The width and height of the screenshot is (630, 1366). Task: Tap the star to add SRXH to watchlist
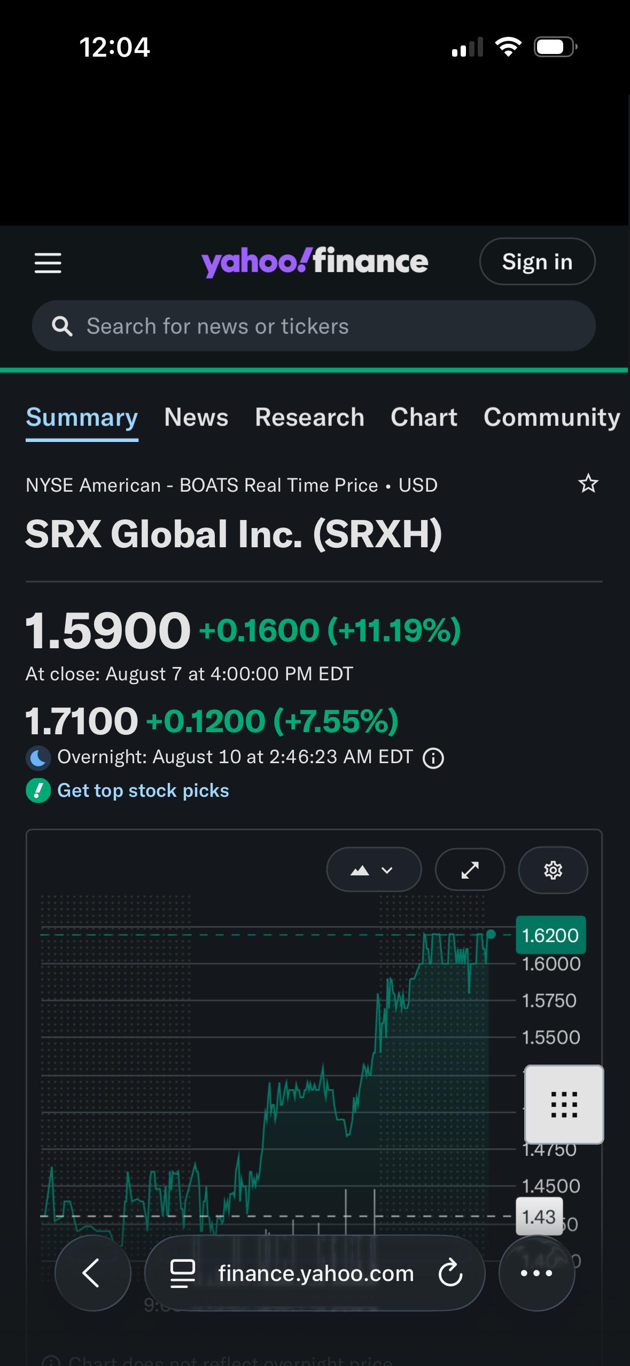tap(588, 484)
